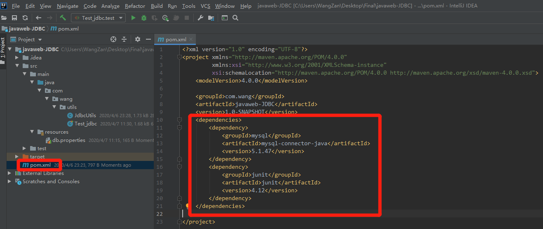543x229 pixels.
Task: Open Project Structure folder icon
Action: click(x=211, y=18)
